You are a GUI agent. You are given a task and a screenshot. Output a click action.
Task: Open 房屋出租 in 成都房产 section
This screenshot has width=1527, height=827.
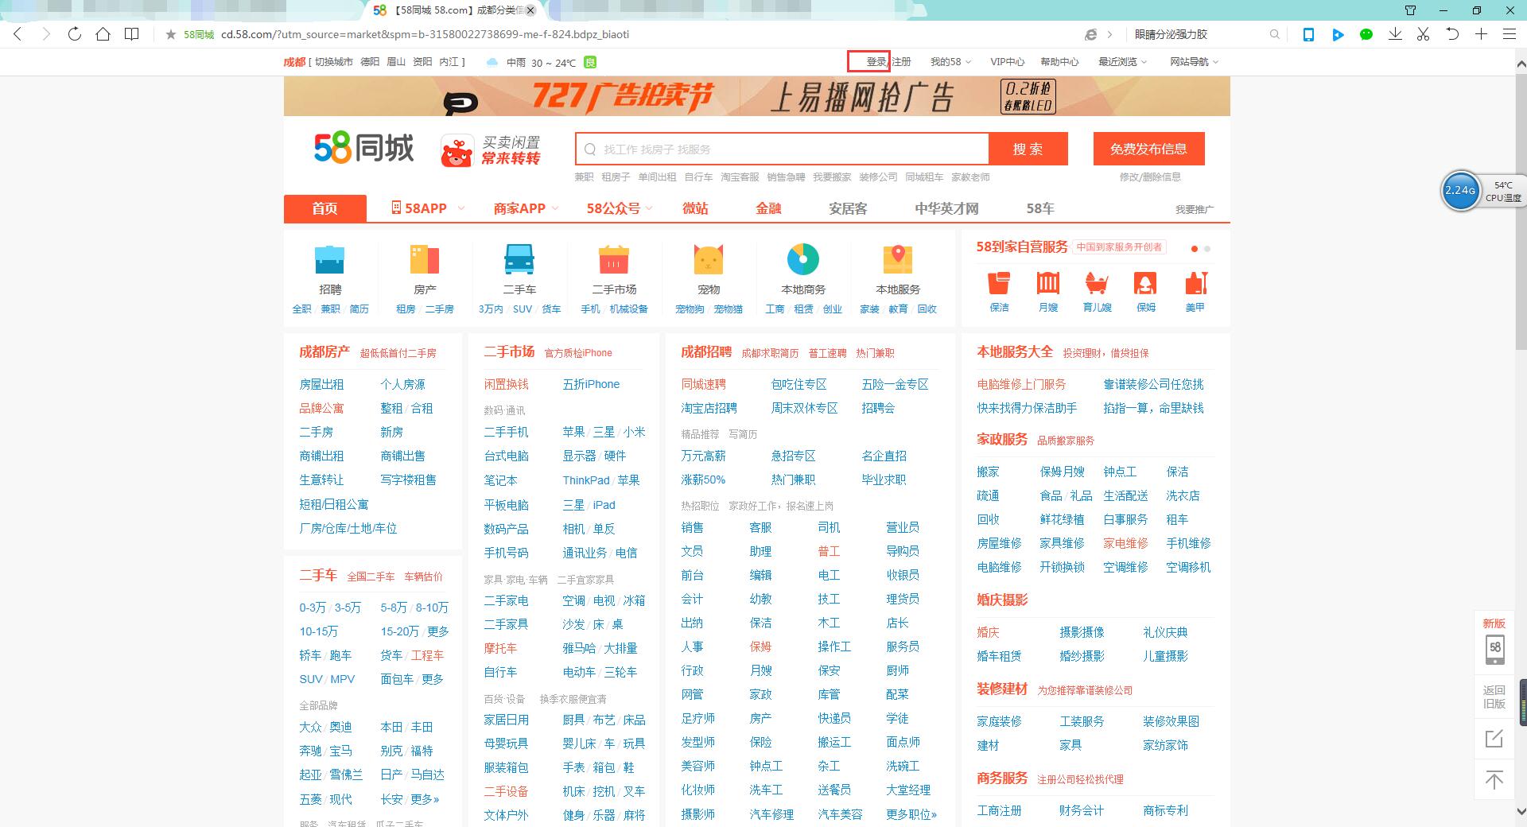pos(321,384)
